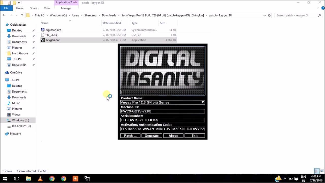Open Recycle Bin from the navigation pane

pos(19,65)
